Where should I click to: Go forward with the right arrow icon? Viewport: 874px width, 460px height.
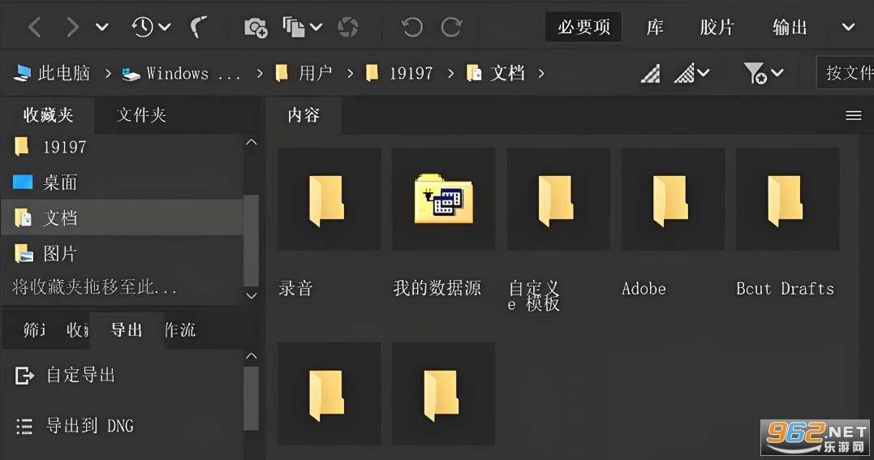click(72, 27)
